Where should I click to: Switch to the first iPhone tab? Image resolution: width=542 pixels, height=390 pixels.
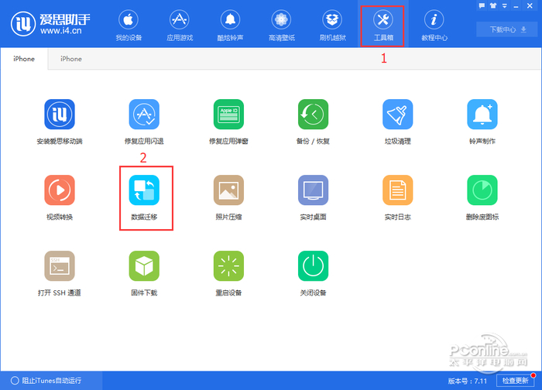coord(24,59)
